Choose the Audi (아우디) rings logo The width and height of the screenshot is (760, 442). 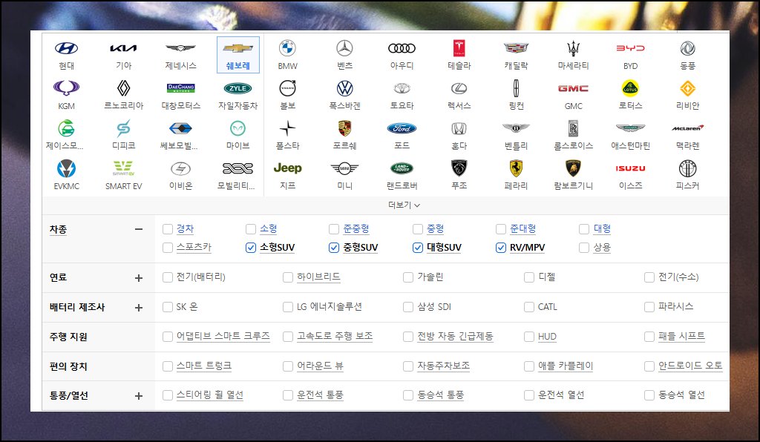coord(402,48)
